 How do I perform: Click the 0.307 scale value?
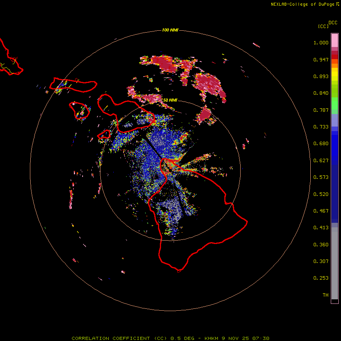pos(321,261)
